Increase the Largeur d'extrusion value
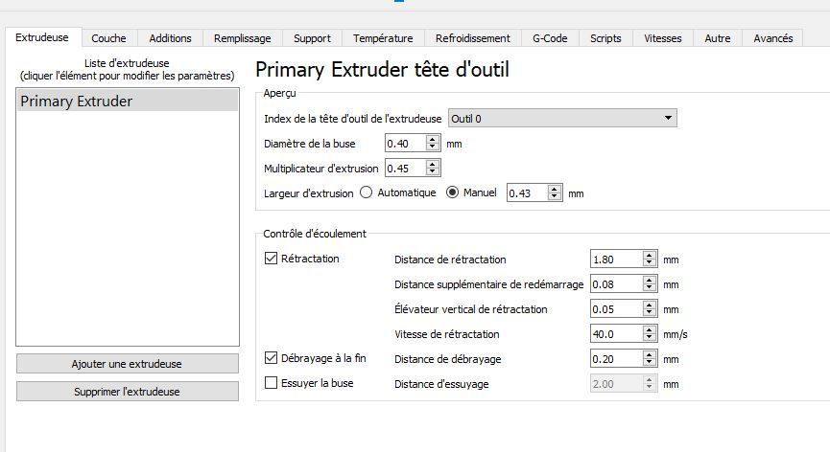Viewport: 830px width, 452px height. (555, 189)
